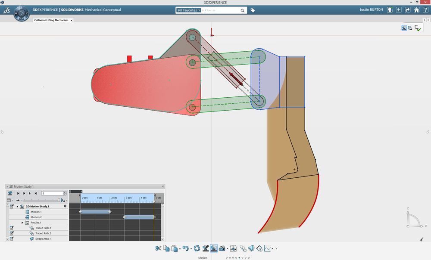This screenshot has width=431, height=260.
Task: Click the Home icon in top bar
Action: 417,10
